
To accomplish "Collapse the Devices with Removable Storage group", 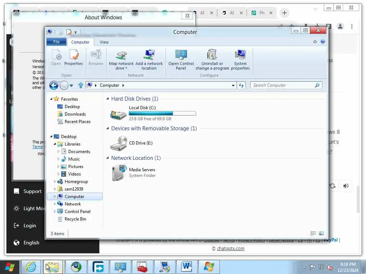I will (108, 128).
